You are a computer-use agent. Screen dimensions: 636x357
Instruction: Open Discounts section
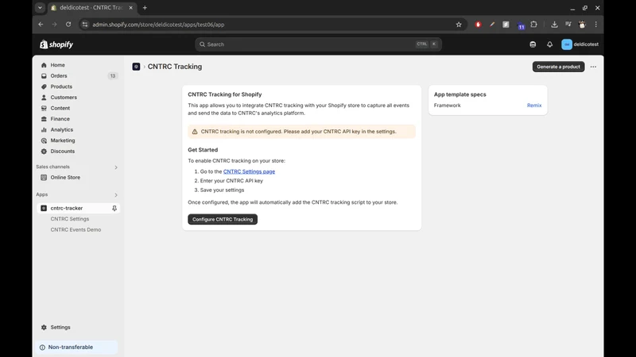pyautogui.click(x=63, y=151)
